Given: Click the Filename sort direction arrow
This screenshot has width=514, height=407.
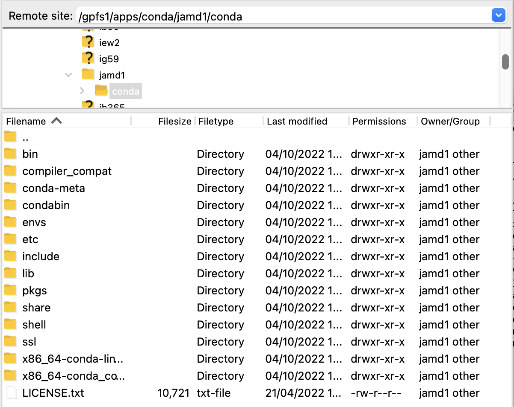Looking at the screenshot, I should [x=56, y=121].
